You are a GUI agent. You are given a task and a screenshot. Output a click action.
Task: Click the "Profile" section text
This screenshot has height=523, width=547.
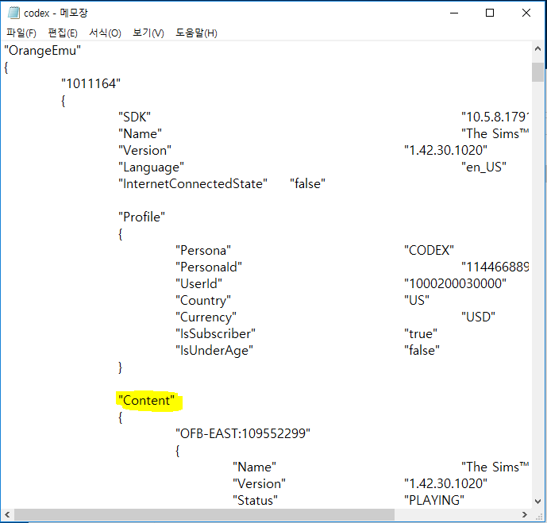point(141,217)
